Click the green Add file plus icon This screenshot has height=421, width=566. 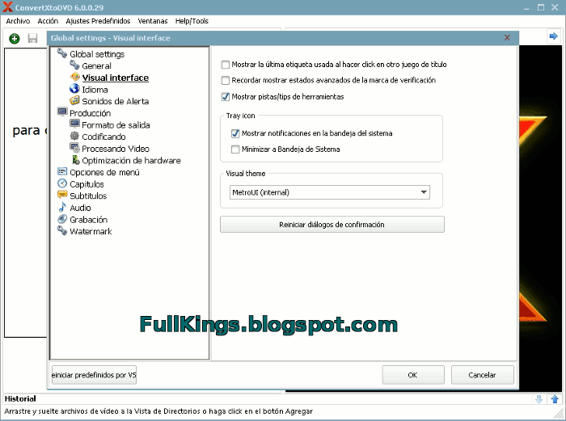tap(15, 38)
